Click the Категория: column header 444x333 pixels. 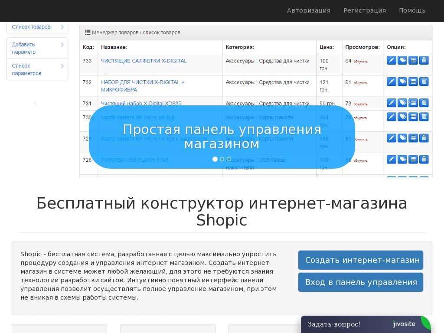pyautogui.click(x=240, y=47)
